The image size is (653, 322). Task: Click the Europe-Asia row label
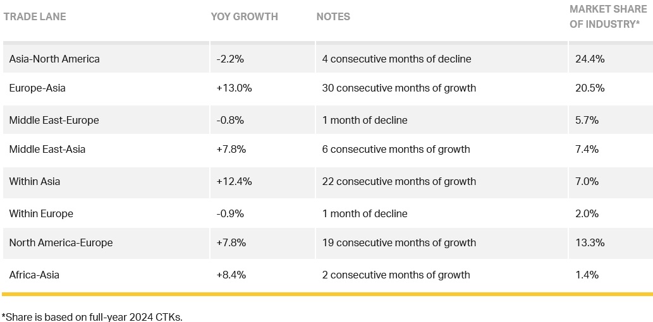pyautogui.click(x=37, y=88)
